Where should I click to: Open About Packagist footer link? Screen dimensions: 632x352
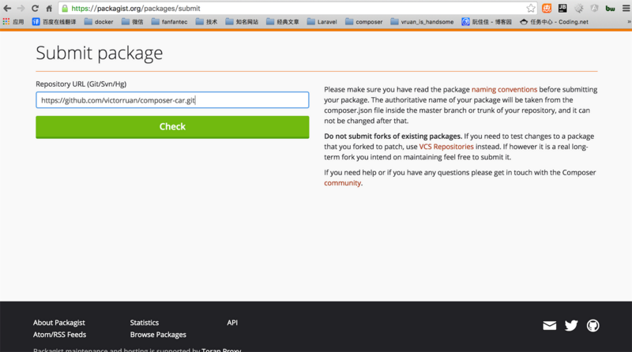click(x=59, y=323)
